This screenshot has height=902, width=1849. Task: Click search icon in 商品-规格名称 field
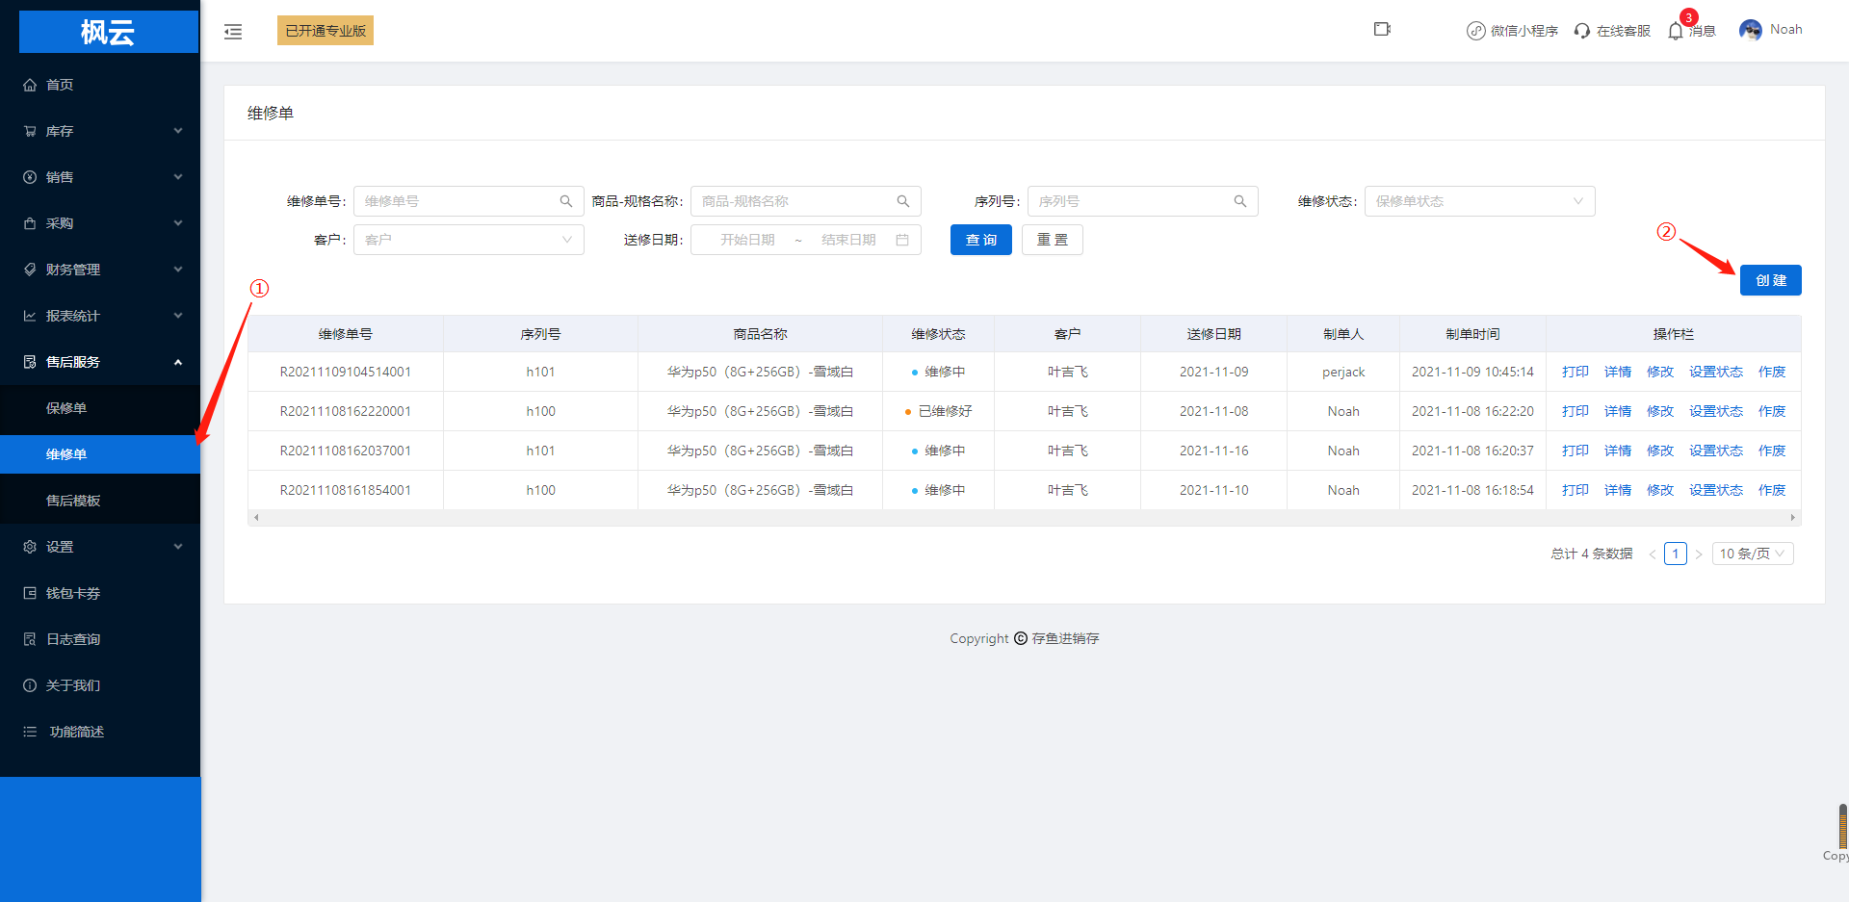pos(903,201)
